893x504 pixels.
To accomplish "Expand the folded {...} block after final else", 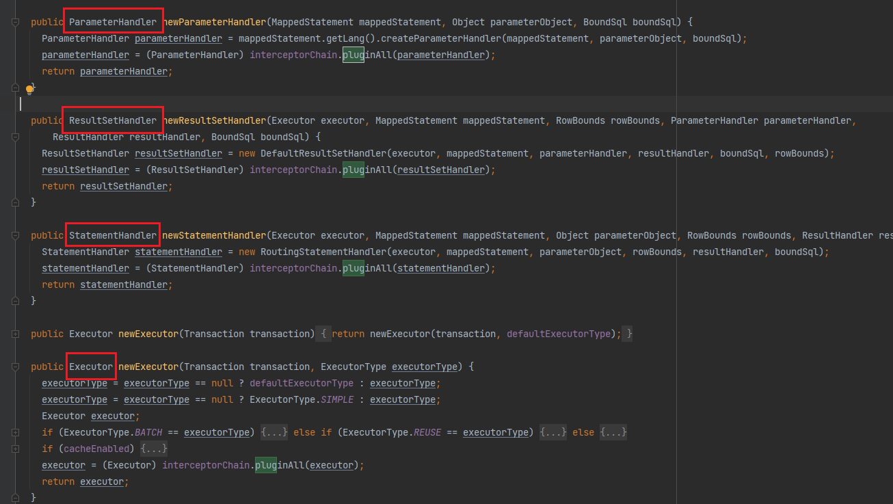I will coord(613,432).
